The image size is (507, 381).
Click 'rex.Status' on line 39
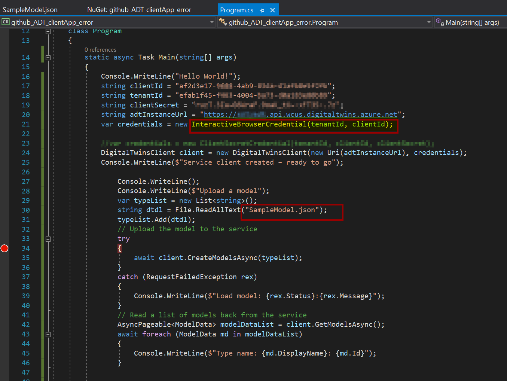click(290, 296)
